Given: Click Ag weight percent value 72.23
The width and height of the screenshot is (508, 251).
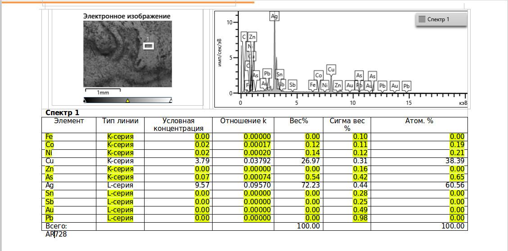Looking at the screenshot, I should click(x=310, y=185).
